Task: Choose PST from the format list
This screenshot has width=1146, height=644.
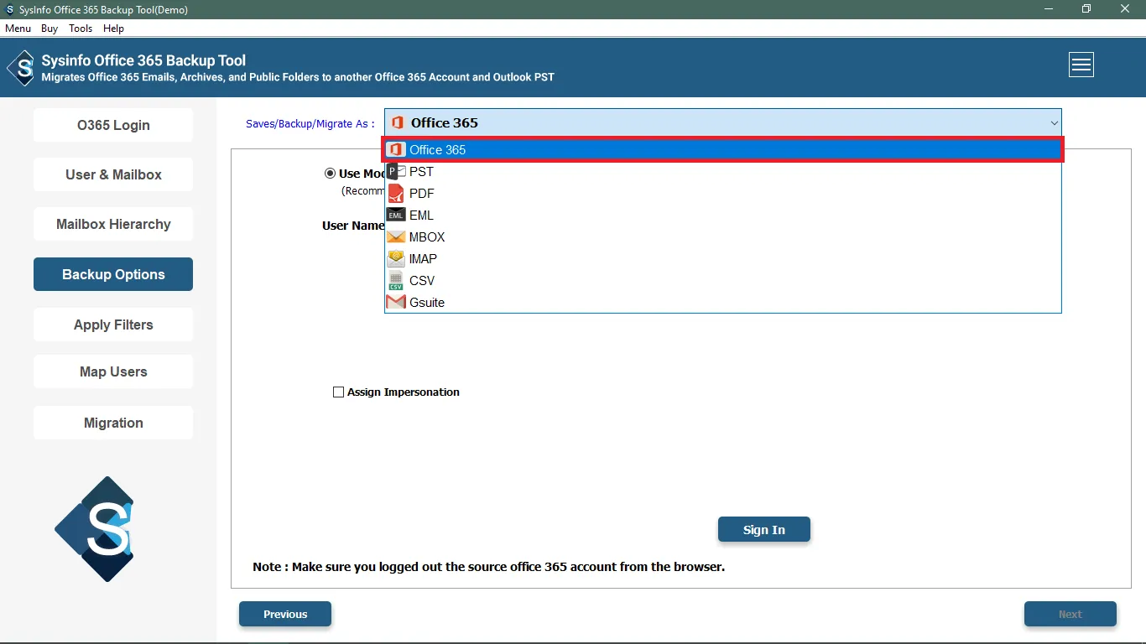Action: tap(724, 172)
